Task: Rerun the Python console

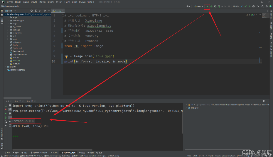Action: 6,106
